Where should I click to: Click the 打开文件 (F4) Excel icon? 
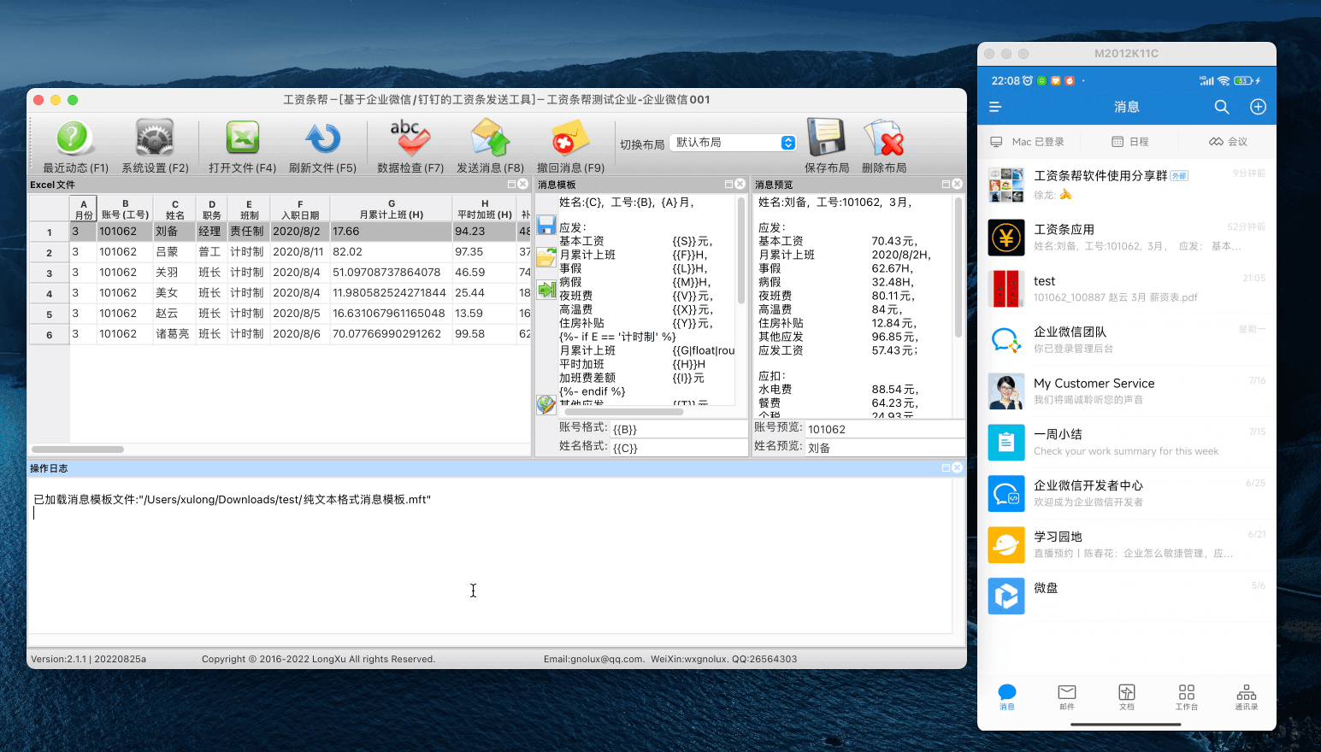pyautogui.click(x=242, y=138)
